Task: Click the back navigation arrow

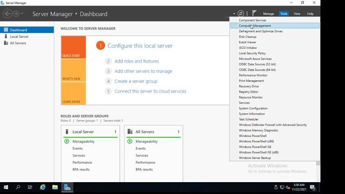Action: coord(7,13)
